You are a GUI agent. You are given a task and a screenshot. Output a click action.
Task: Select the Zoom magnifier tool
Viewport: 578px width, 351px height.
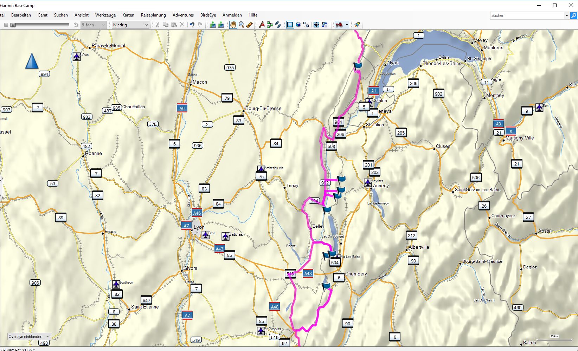pyautogui.click(x=241, y=25)
